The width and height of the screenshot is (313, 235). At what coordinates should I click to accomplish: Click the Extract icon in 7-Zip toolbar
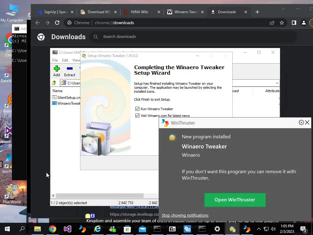(70, 71)
